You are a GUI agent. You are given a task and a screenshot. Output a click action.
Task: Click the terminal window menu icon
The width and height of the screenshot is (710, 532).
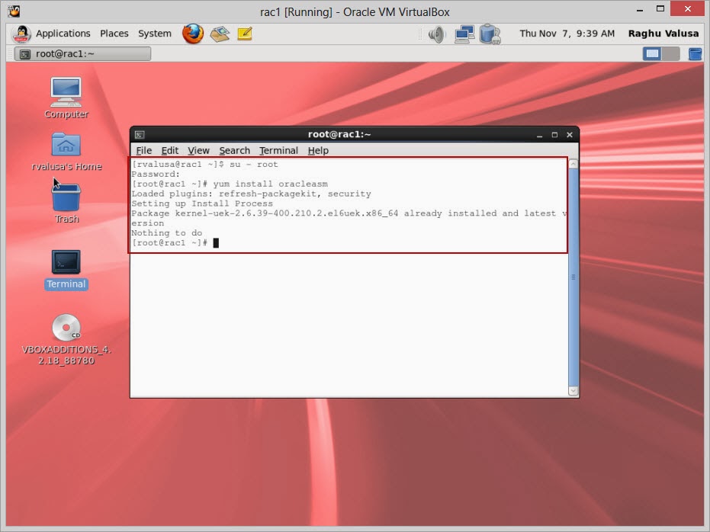[140, 135]
